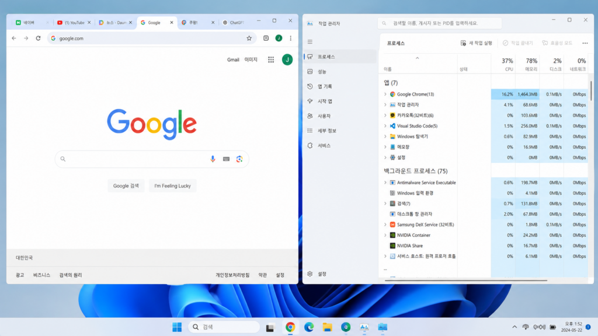Viewport: 598px width, 336px height.
Task: Open Microsoft Edge from taskbar
Action: click(x=309, y=327)
